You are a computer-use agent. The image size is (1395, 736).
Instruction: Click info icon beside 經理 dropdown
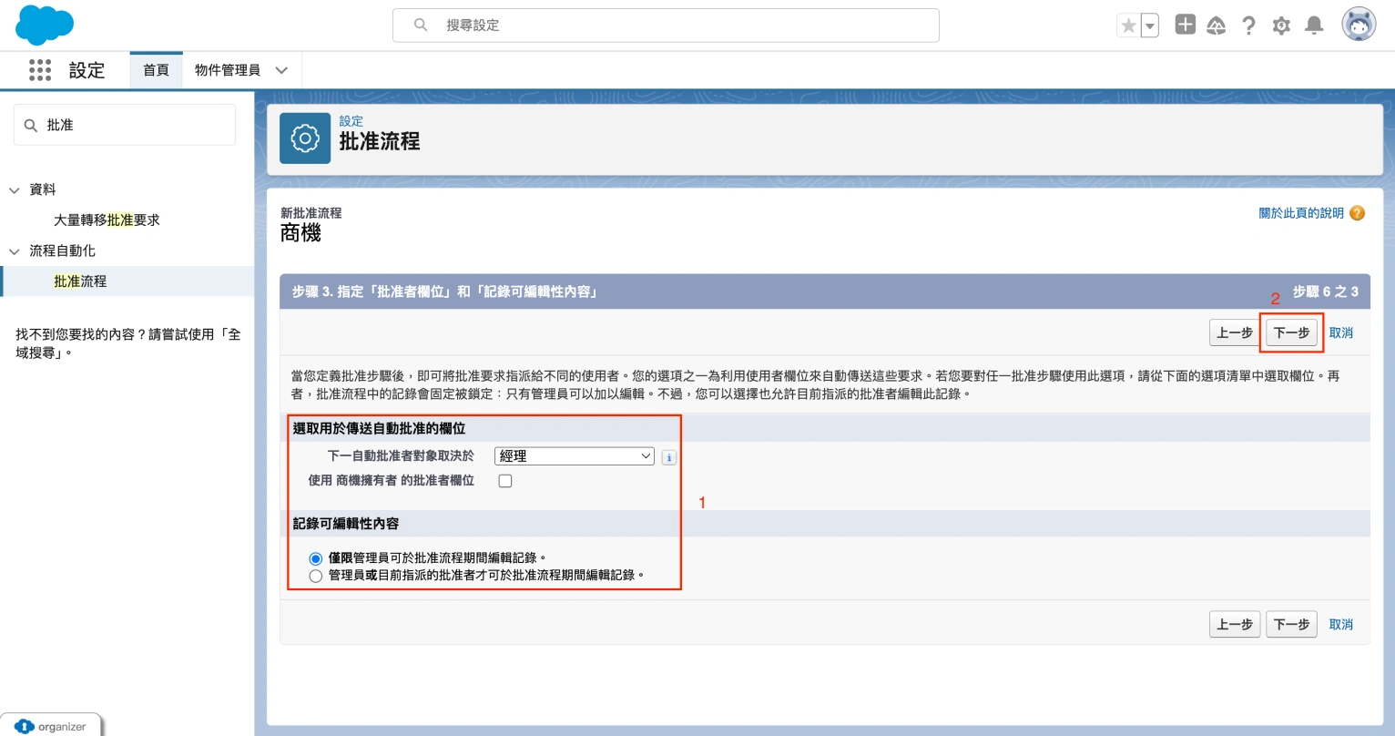[669, 457]
